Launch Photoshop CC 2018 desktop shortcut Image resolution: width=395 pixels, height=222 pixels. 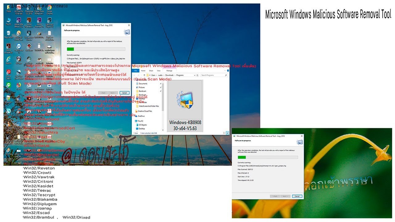[29, 10]
